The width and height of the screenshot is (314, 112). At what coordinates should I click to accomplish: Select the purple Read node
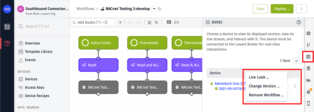tap(98, 65)
